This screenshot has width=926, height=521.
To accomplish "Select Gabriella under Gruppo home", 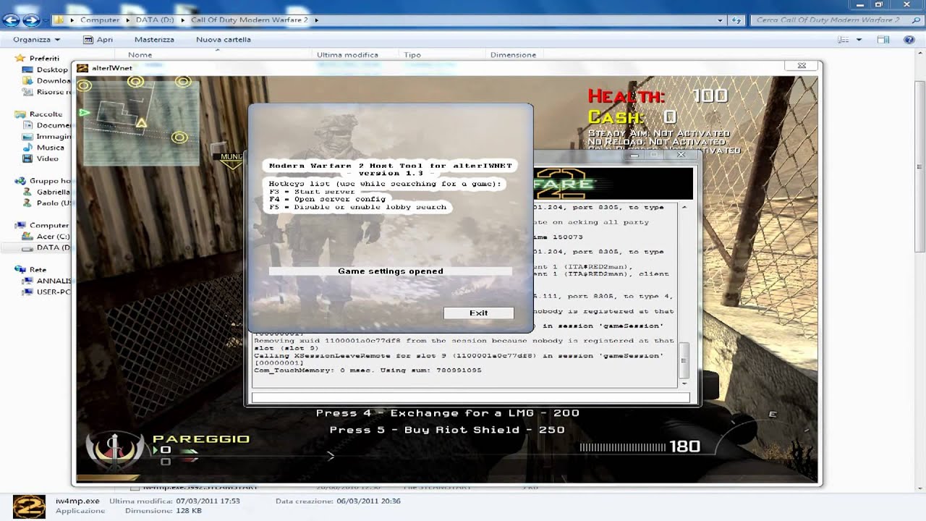I will pos(48,192).
